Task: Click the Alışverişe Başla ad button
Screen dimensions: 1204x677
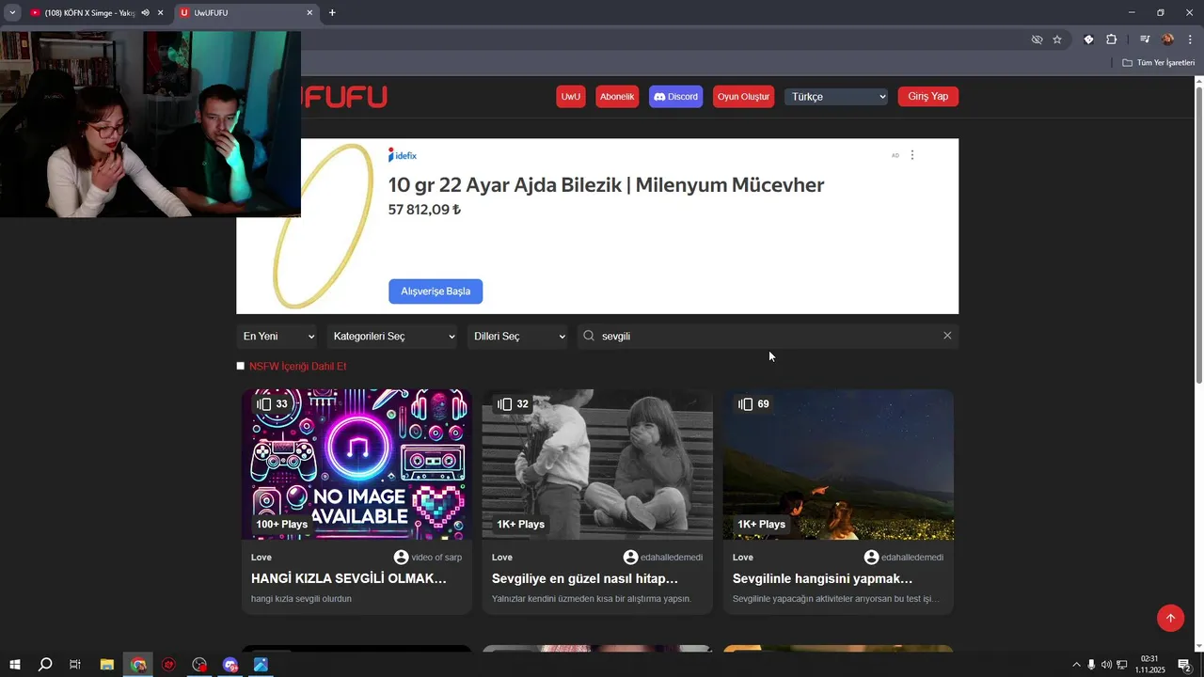Action: click(x=436, y=291)
